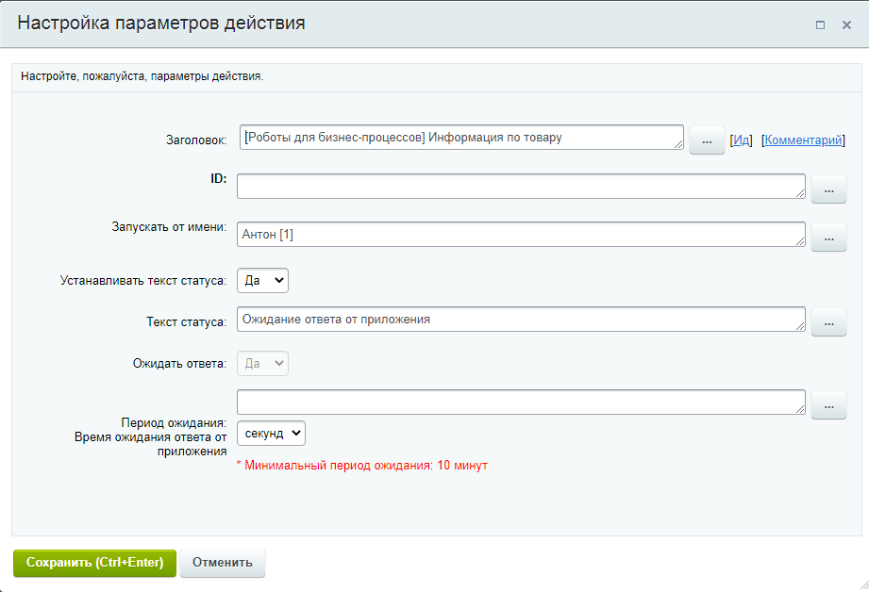
Task: Select the Запускать от имени field with Антон [1]
Action: (519, 235)
